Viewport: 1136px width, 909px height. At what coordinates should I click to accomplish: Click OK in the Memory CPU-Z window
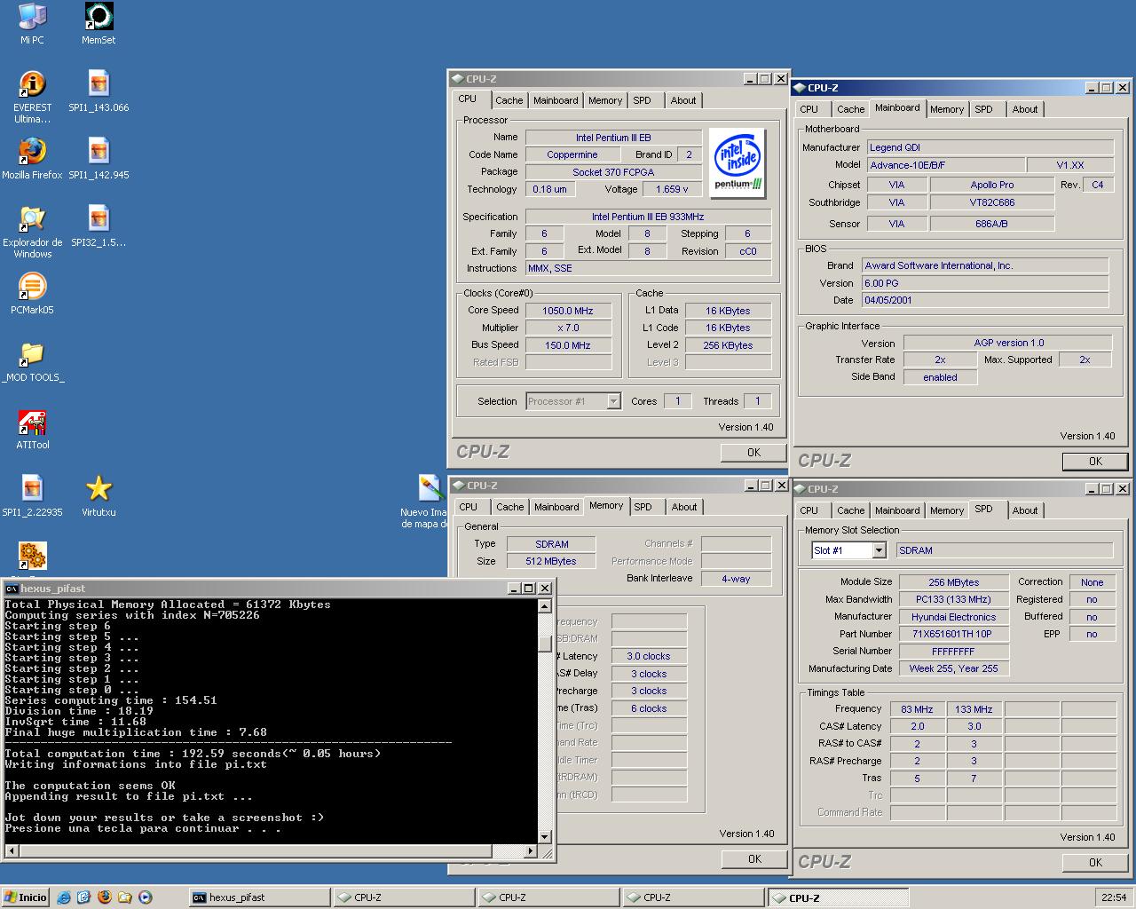click(754, 859)
